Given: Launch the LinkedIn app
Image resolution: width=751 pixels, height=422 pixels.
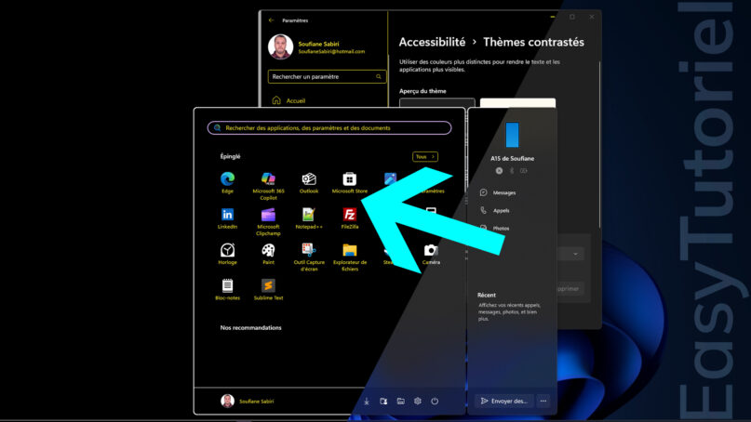Looking at the screenshot, I should (227, 218).
